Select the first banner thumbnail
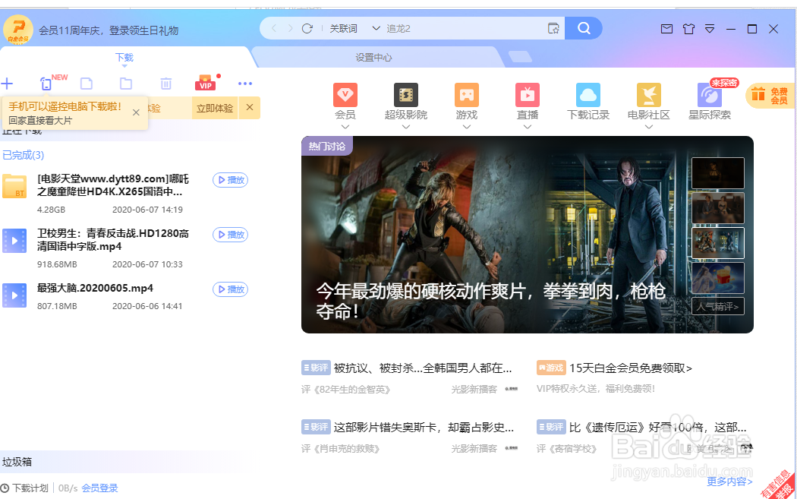797x499 pixels. pos(718,173)
